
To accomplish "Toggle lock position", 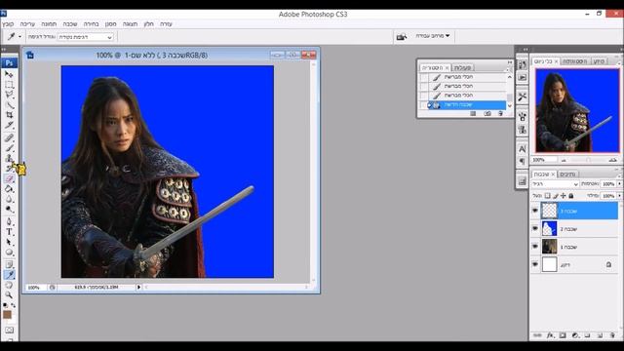I will [564, 196].
